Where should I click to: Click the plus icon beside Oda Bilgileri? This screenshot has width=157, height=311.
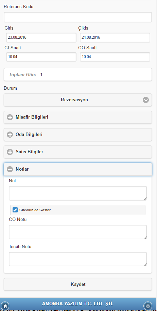tap(10, 135)
